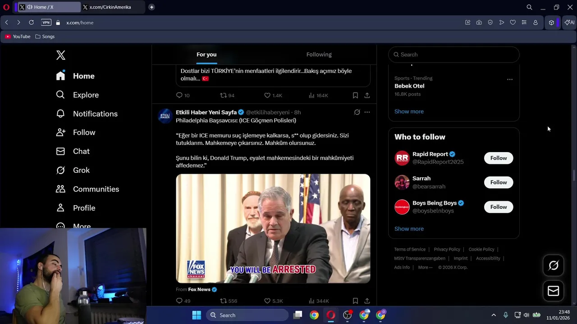Open Fox News source link under video
577x324 pixels.
pos(199,289)
